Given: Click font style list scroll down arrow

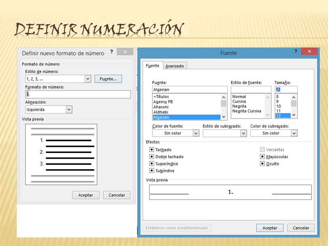Looking at the screenshot, I should pos(268,115).
